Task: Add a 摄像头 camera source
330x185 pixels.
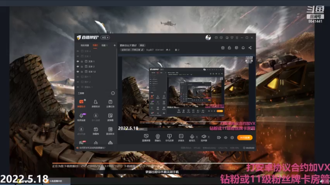Action: [158, 138]
